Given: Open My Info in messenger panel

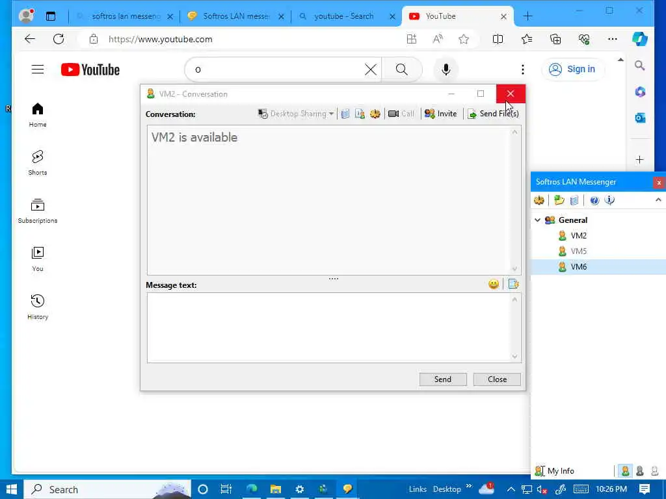Looking at the screenshot, I should 554,470.
